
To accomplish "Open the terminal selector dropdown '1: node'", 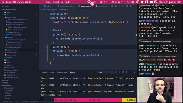I will pyautogui.click(x=107, y=72).
